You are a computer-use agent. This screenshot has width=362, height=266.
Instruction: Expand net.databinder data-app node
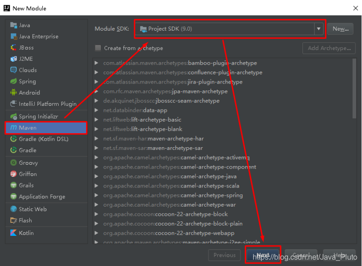coord(96,110)
